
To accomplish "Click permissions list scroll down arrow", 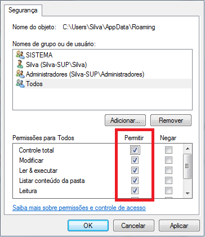I will (188, 193).
